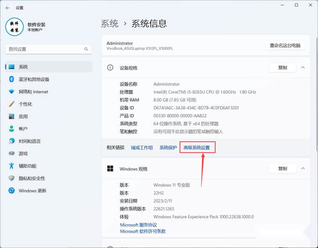Open 隐私和安全性 settings
Screen dimensions: 318x248
pyautogui.click(x=49, y=178)
